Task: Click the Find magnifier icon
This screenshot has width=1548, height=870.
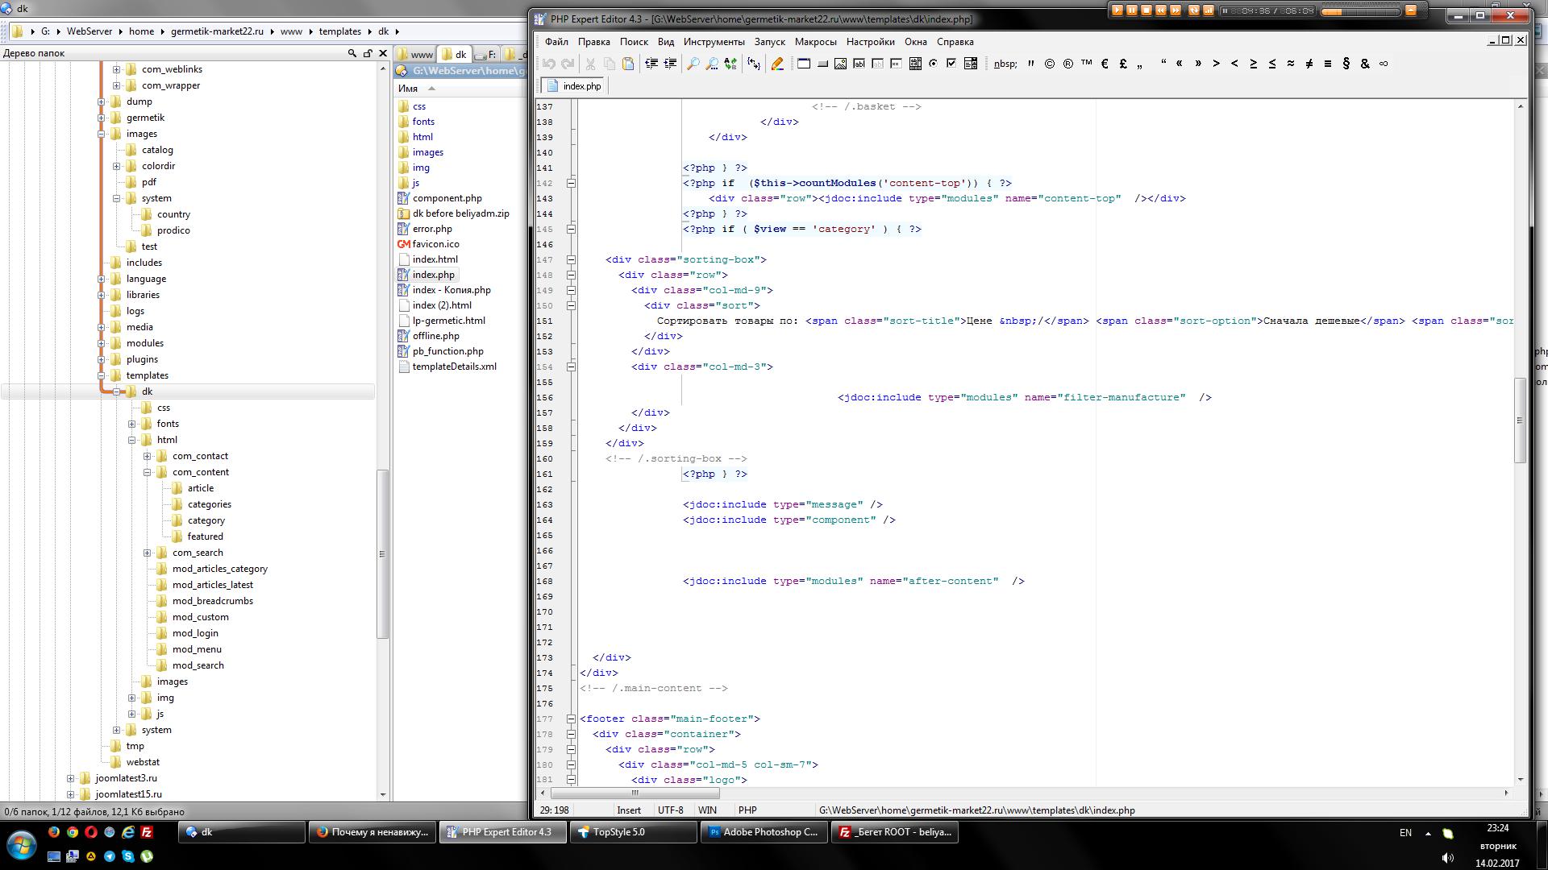Action: (693, 64)
